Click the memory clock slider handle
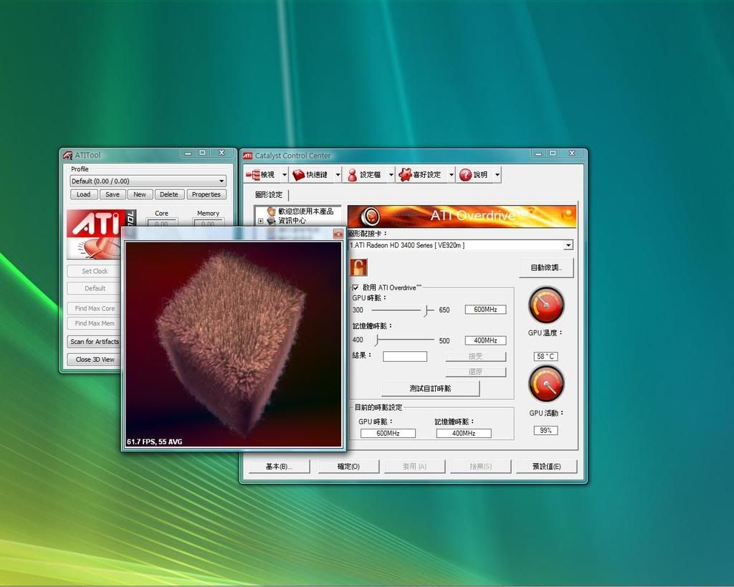This screenshot has height=587, width=734. point(376,340)
